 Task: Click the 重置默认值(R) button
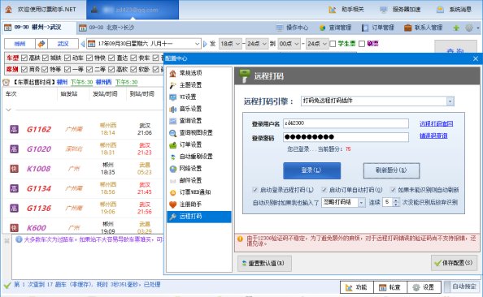click(264, 263)
